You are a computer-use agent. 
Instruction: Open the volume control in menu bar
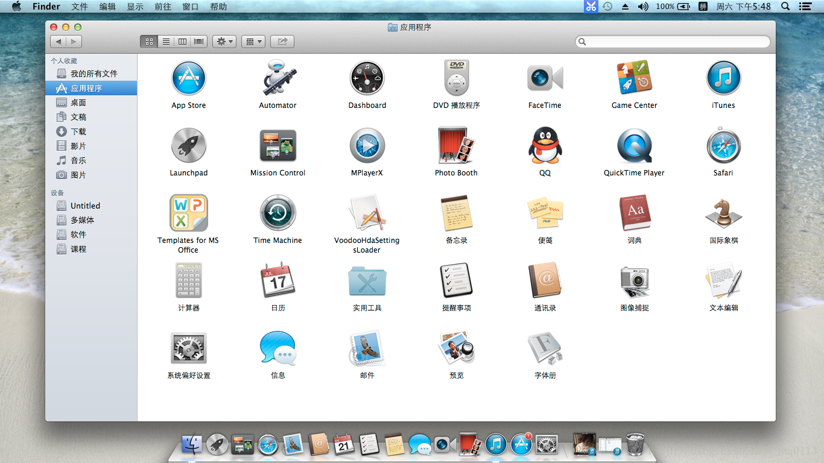[643, 7]
